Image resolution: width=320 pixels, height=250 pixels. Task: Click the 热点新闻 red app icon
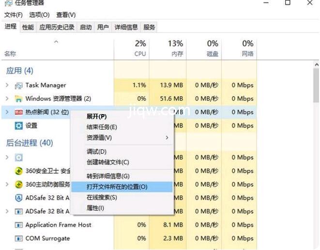point(19,113)
